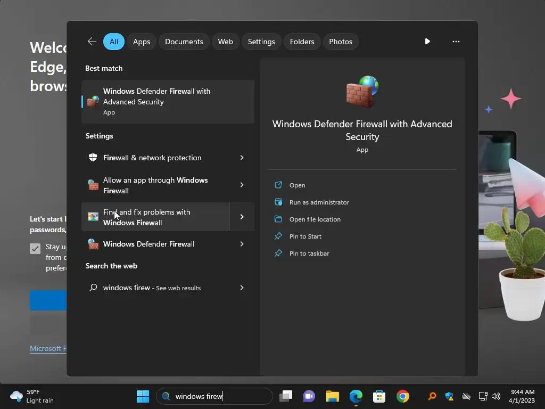The height and width of the screenshot is (409, 545).
Task: Open File Explorer from the taskbar
Action: pyautogui.click(x=332, y=396)
